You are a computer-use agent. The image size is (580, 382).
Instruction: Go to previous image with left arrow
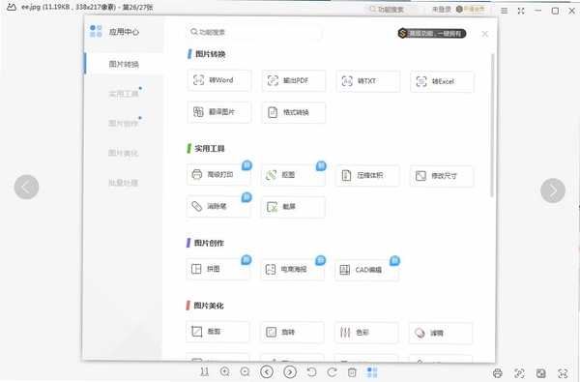pyautogui.click(x=27, y=188)
